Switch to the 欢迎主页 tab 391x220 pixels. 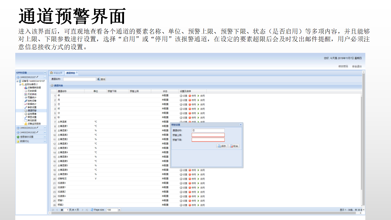point(56,73)
